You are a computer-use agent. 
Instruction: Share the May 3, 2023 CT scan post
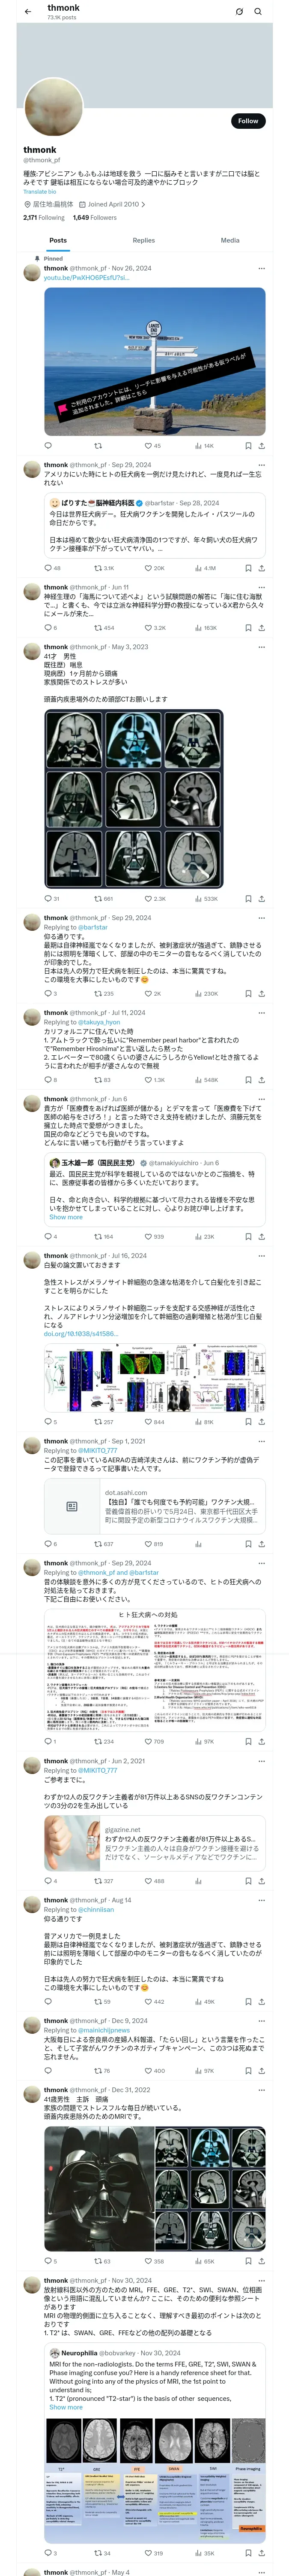[262, 899]
